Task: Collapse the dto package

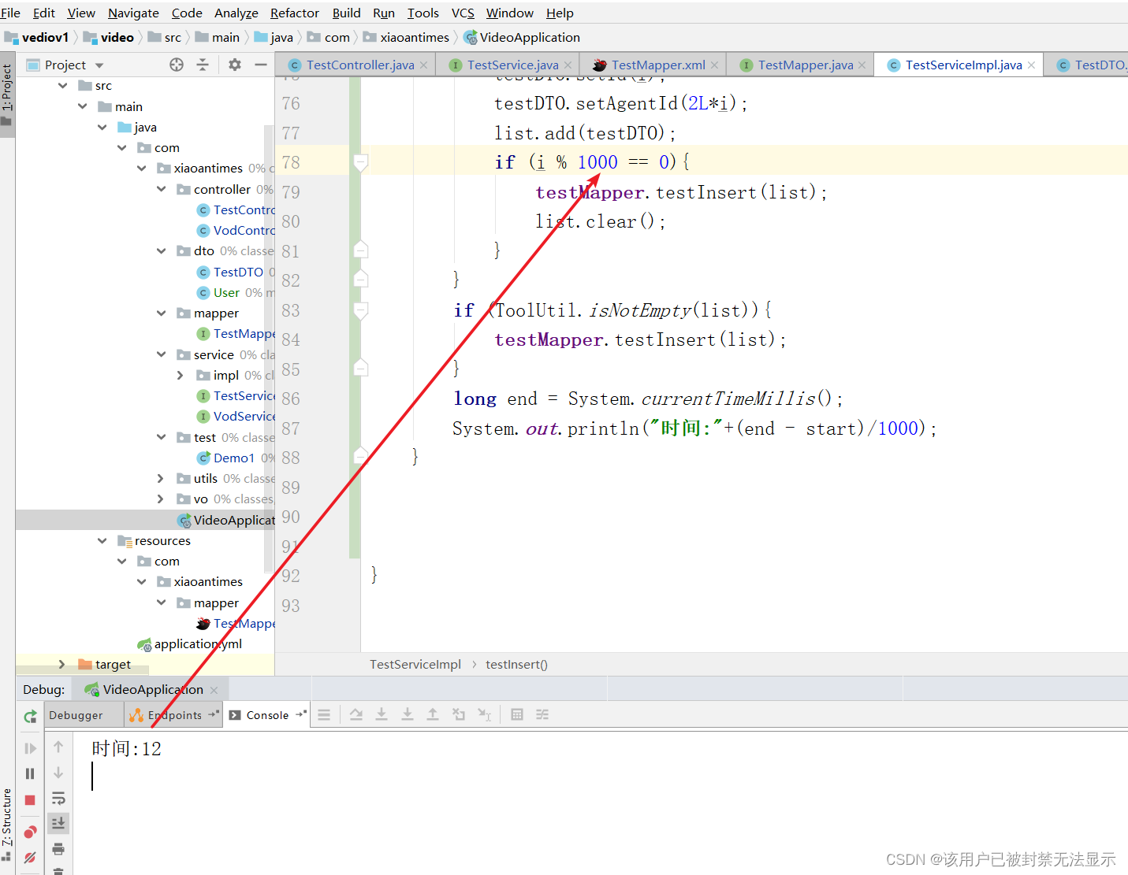Action: (162, 251)
